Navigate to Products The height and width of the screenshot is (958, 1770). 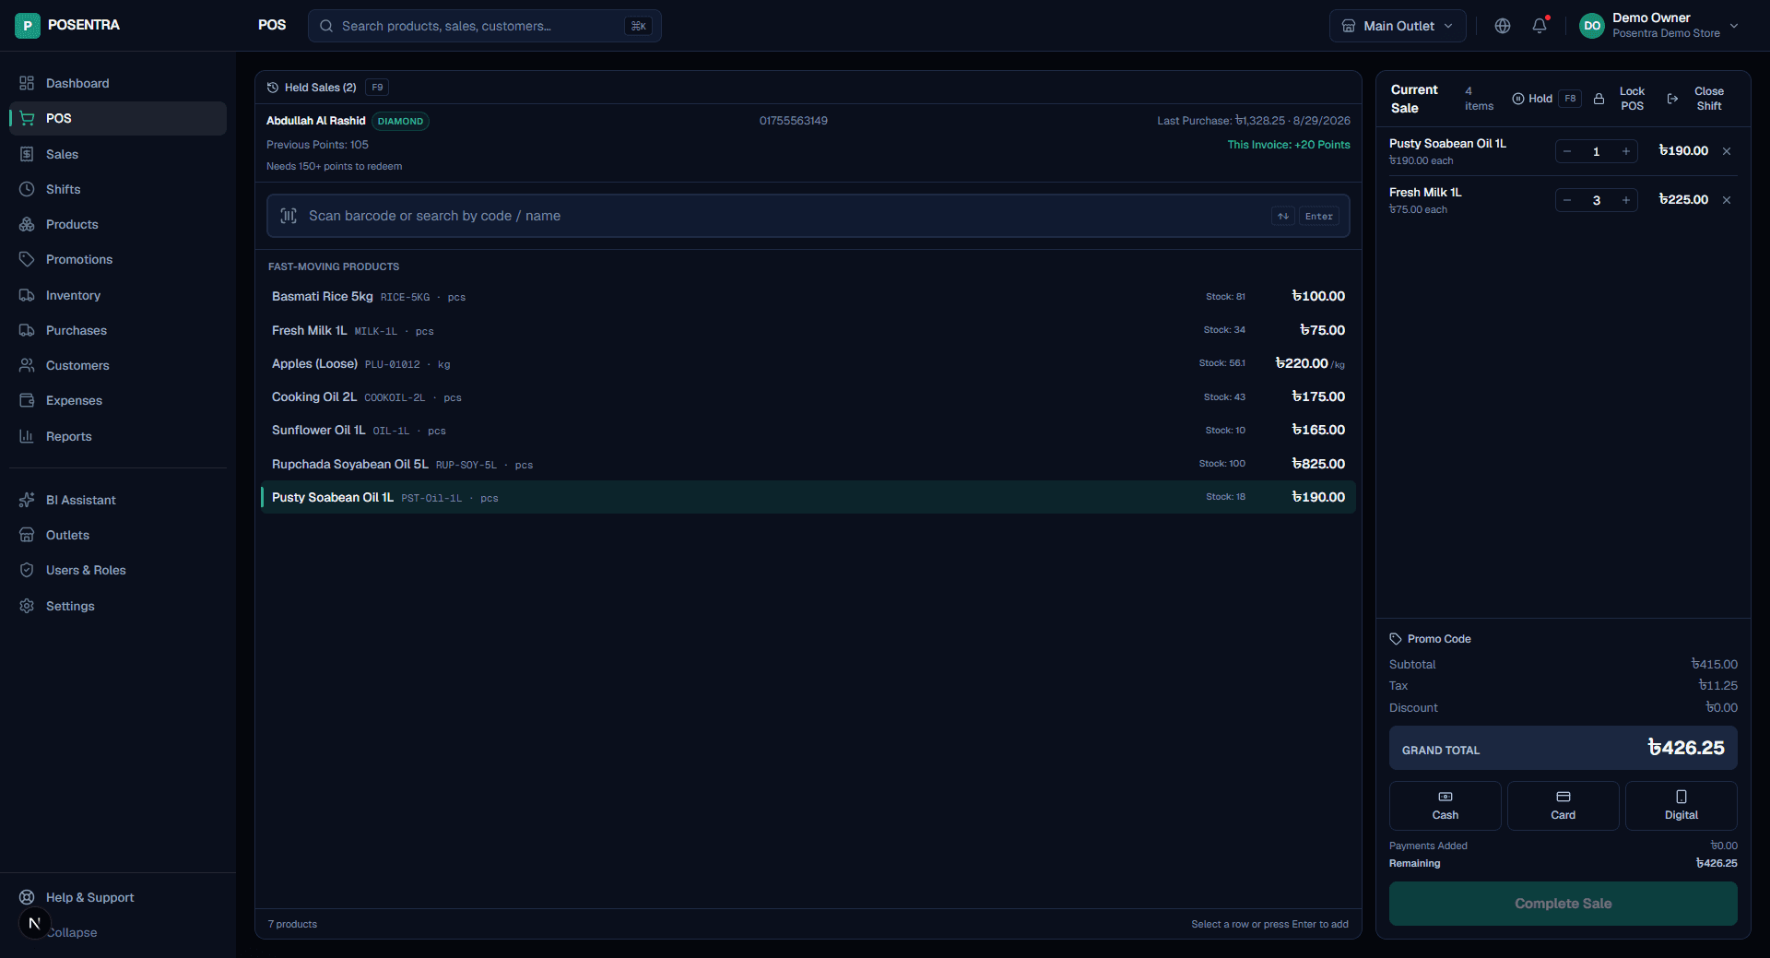pos(118,224)
